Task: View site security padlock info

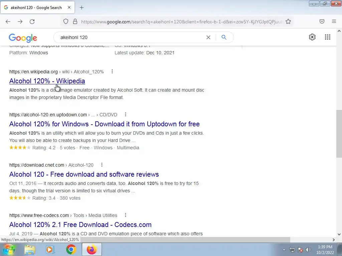Action: coord(75,21)
